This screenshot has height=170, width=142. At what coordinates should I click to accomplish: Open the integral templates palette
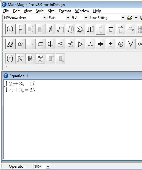70,29
